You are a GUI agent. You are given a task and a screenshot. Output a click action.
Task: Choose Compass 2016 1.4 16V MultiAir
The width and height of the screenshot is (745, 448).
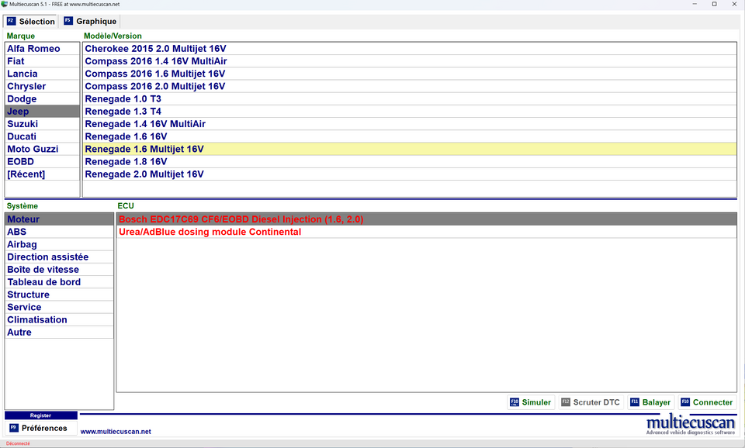[x=410, y=61]
